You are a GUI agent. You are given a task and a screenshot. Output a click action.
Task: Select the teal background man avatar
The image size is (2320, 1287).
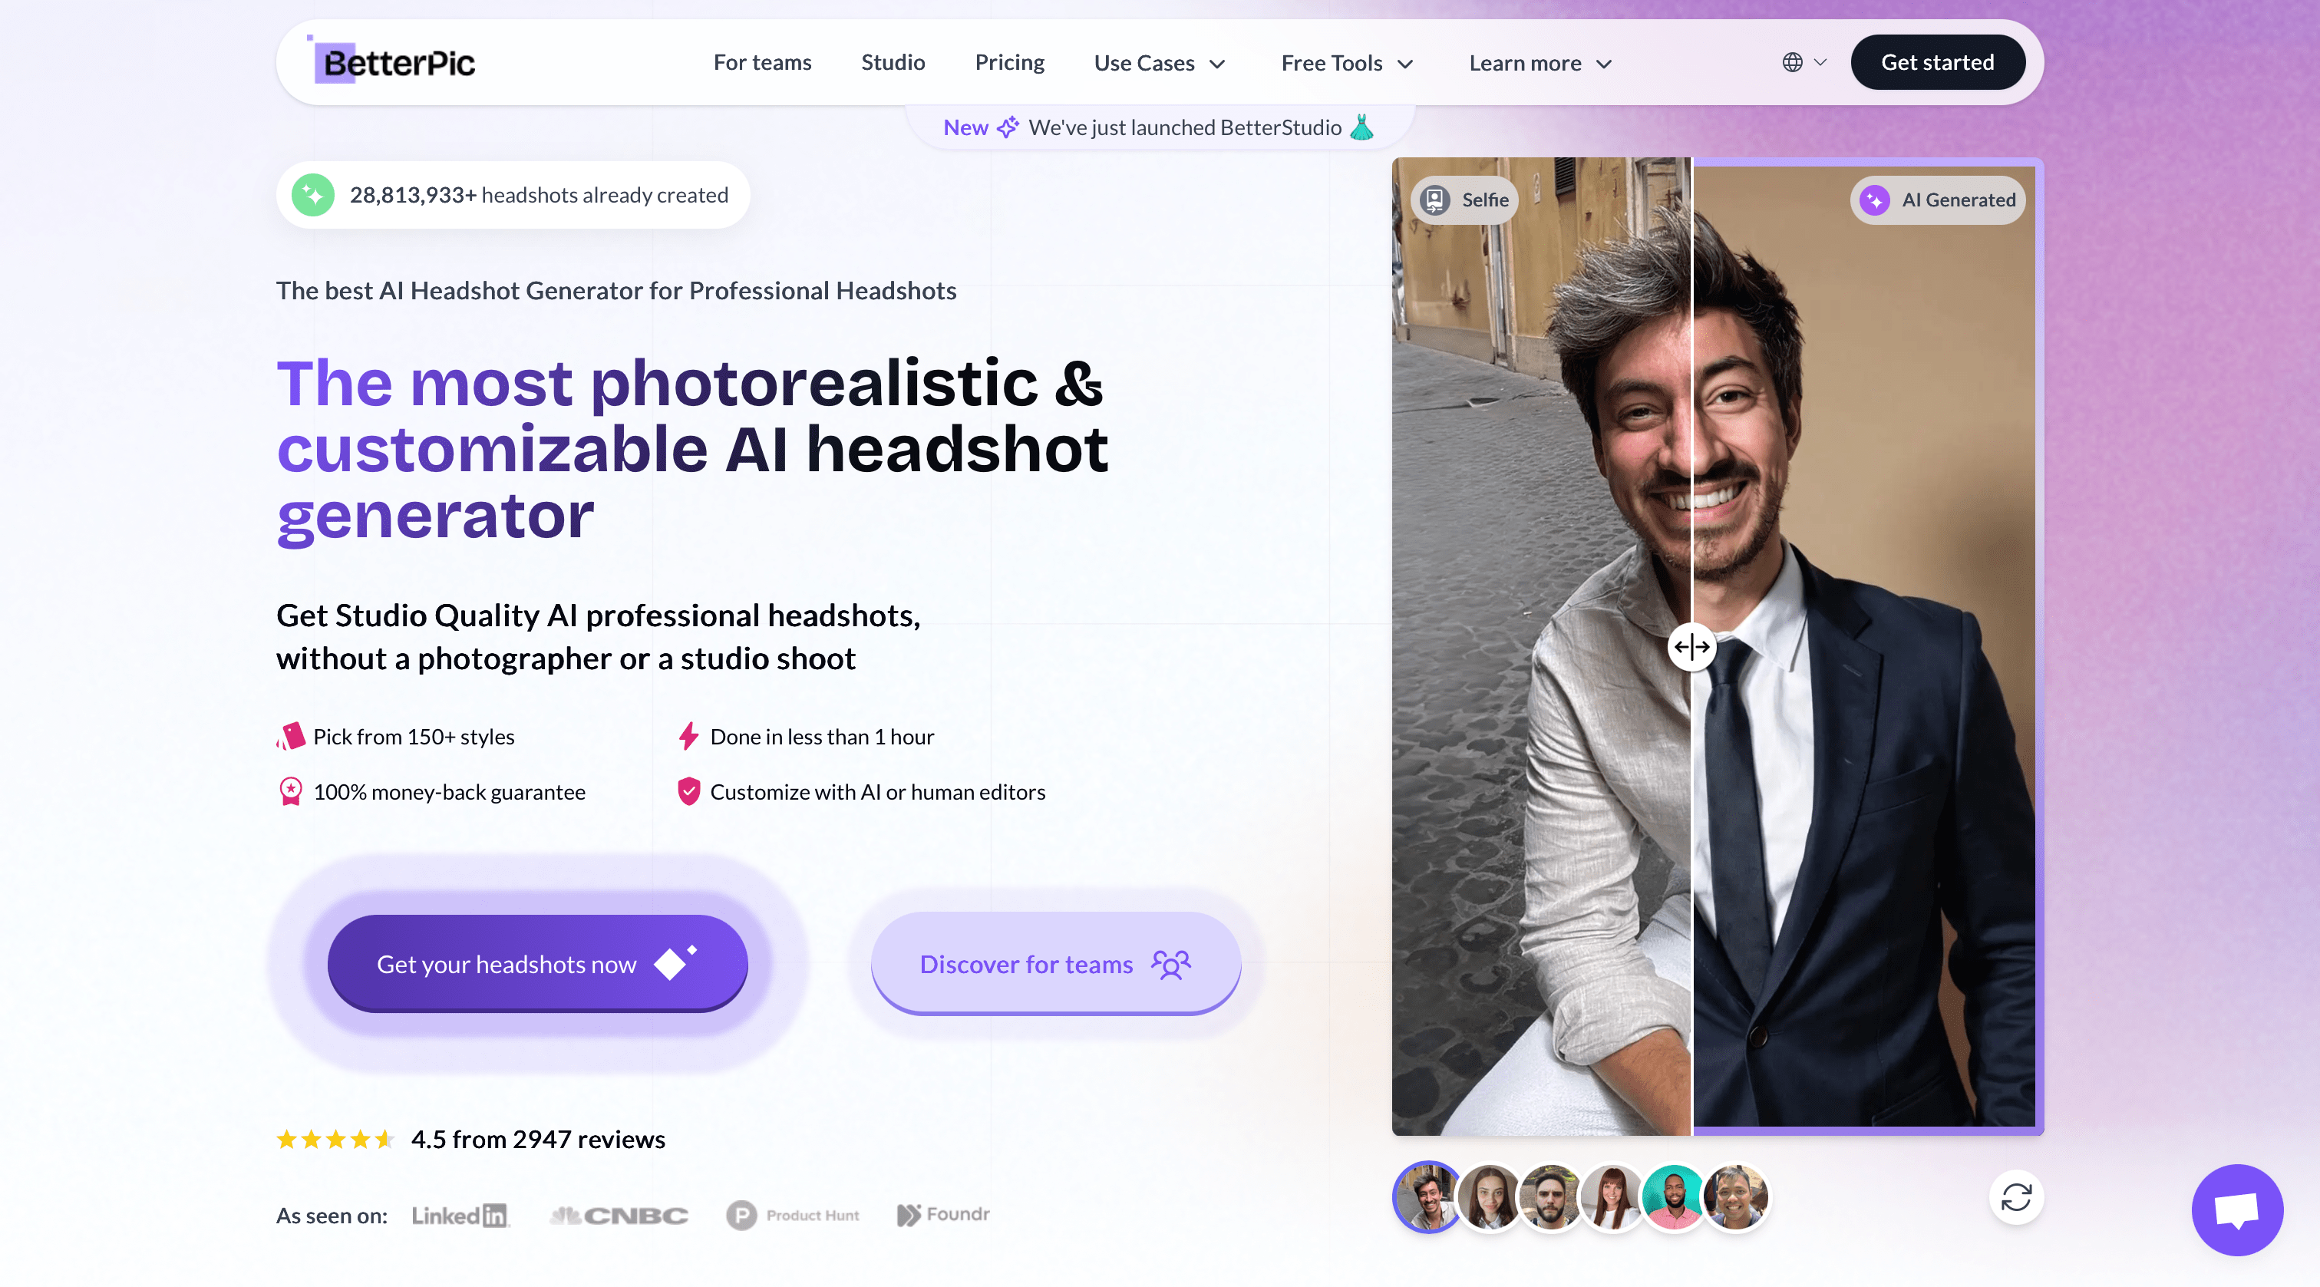[1672, 1197]
